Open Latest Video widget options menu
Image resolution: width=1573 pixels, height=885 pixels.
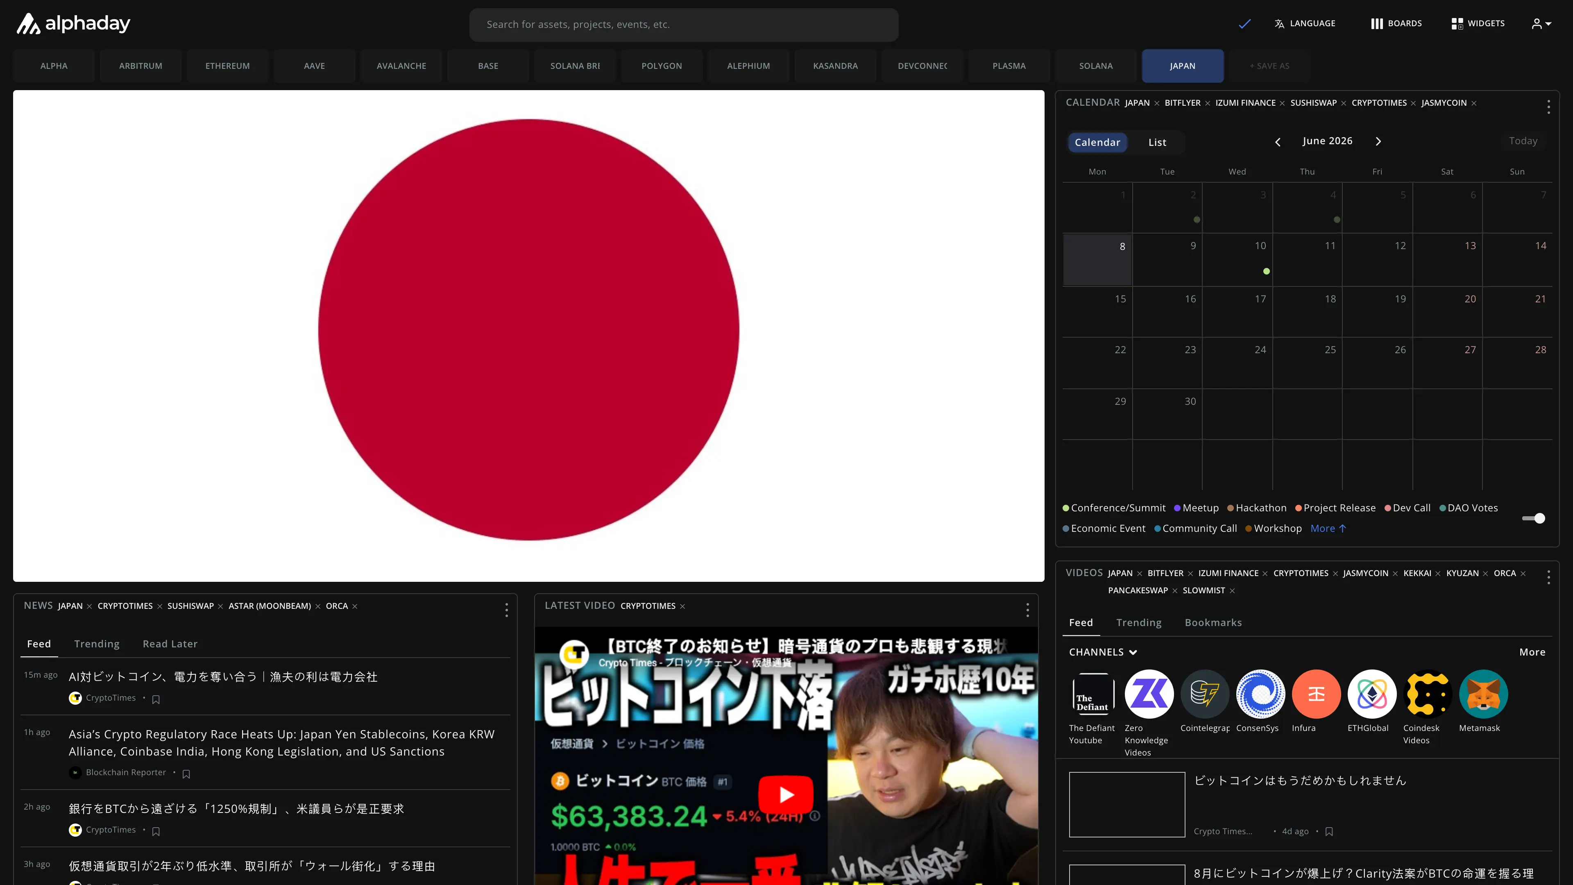1028,610
